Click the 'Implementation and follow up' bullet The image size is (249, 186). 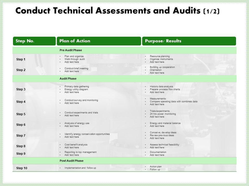(x=80, y=168)
